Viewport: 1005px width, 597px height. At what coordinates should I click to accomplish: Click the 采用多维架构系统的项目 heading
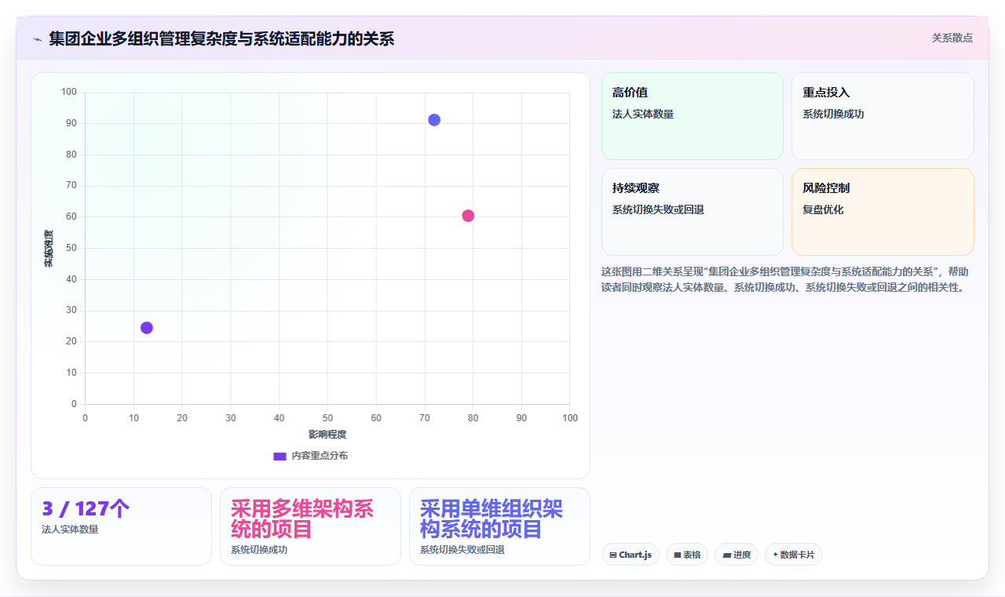pos(302,519)
